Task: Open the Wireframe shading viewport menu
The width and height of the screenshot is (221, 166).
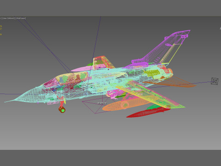Action: click(x=21, y=18)
